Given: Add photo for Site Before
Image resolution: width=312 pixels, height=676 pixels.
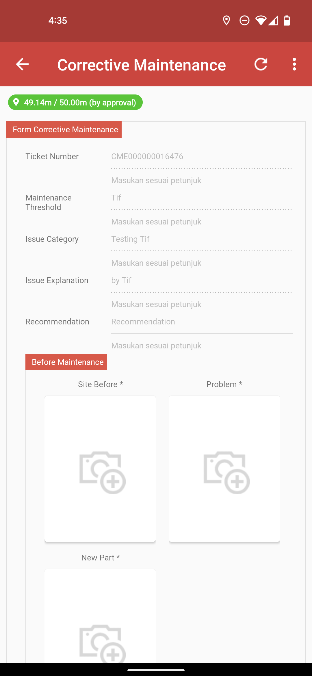Looking at the screenshot, I should (x=100, y=469).
